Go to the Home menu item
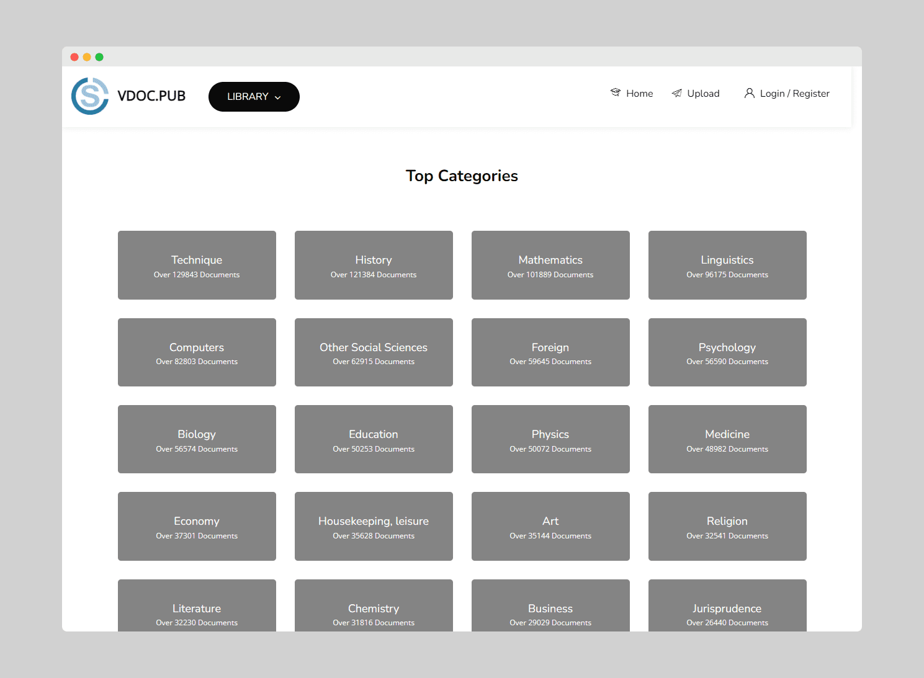The width and height of the screenshot is (924, 678). tap(639, 94)
